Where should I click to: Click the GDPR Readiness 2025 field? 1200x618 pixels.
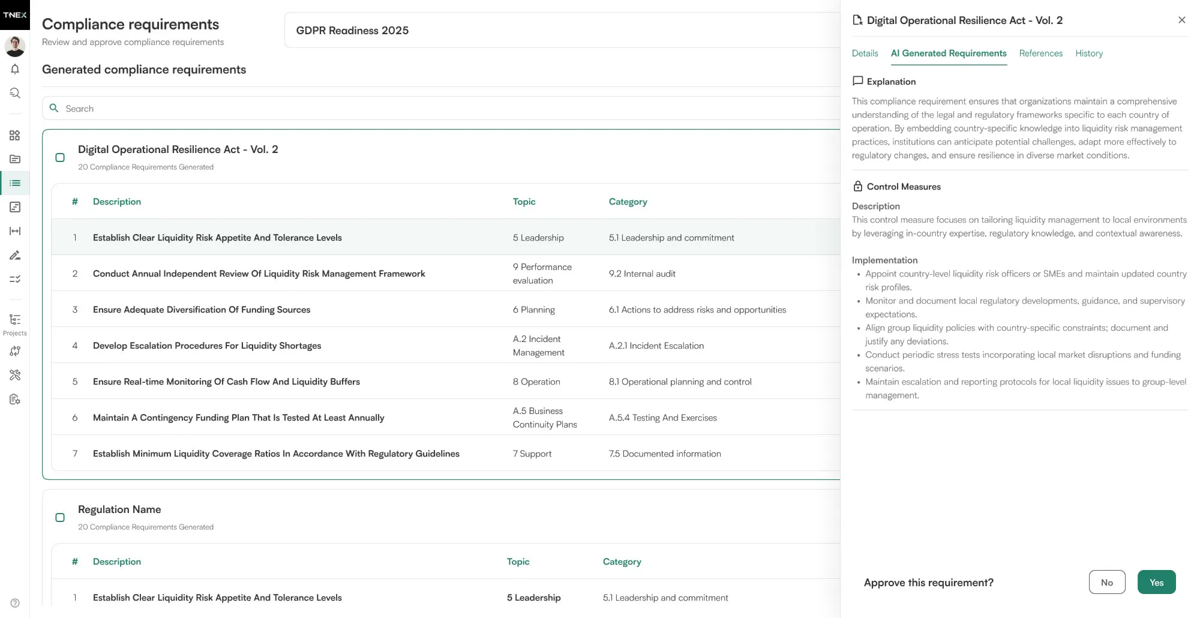[562, 30]
